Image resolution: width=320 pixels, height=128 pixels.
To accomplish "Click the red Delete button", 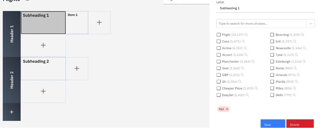I will point(300,124).
